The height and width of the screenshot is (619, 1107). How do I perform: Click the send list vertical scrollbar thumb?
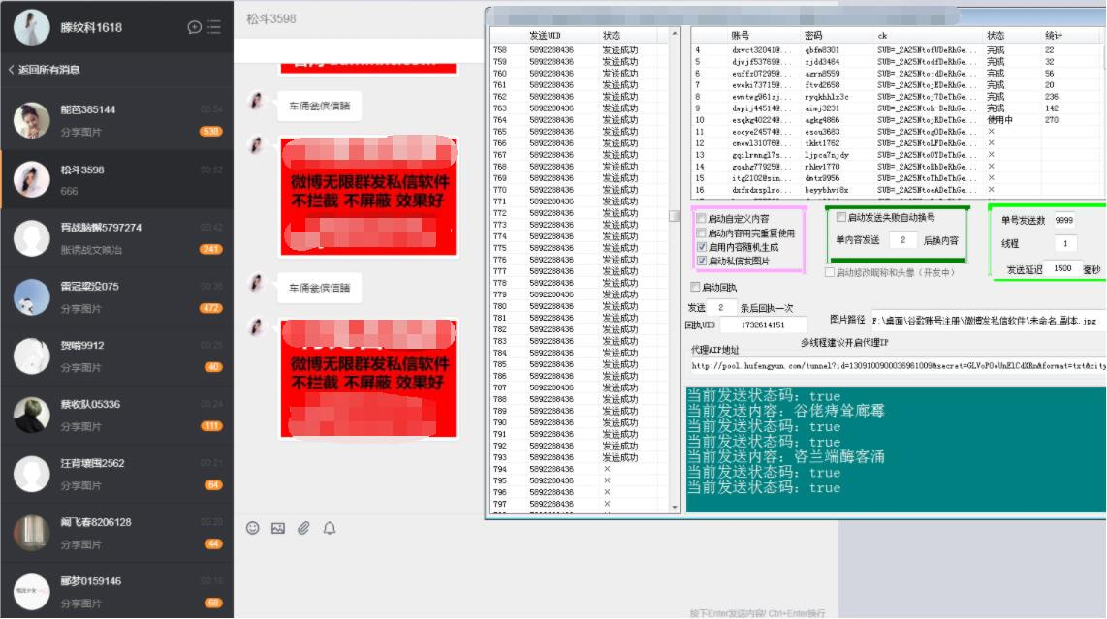675,216
